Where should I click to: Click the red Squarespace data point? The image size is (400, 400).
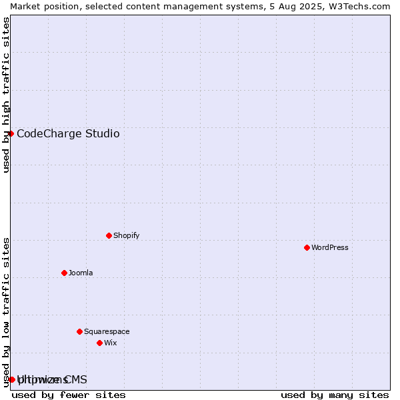(x=79, y=331)
